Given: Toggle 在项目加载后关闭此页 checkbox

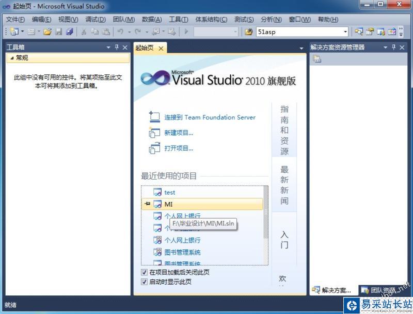Looking at the screenshot, I should pyautogui.click(x=144, y=272).
